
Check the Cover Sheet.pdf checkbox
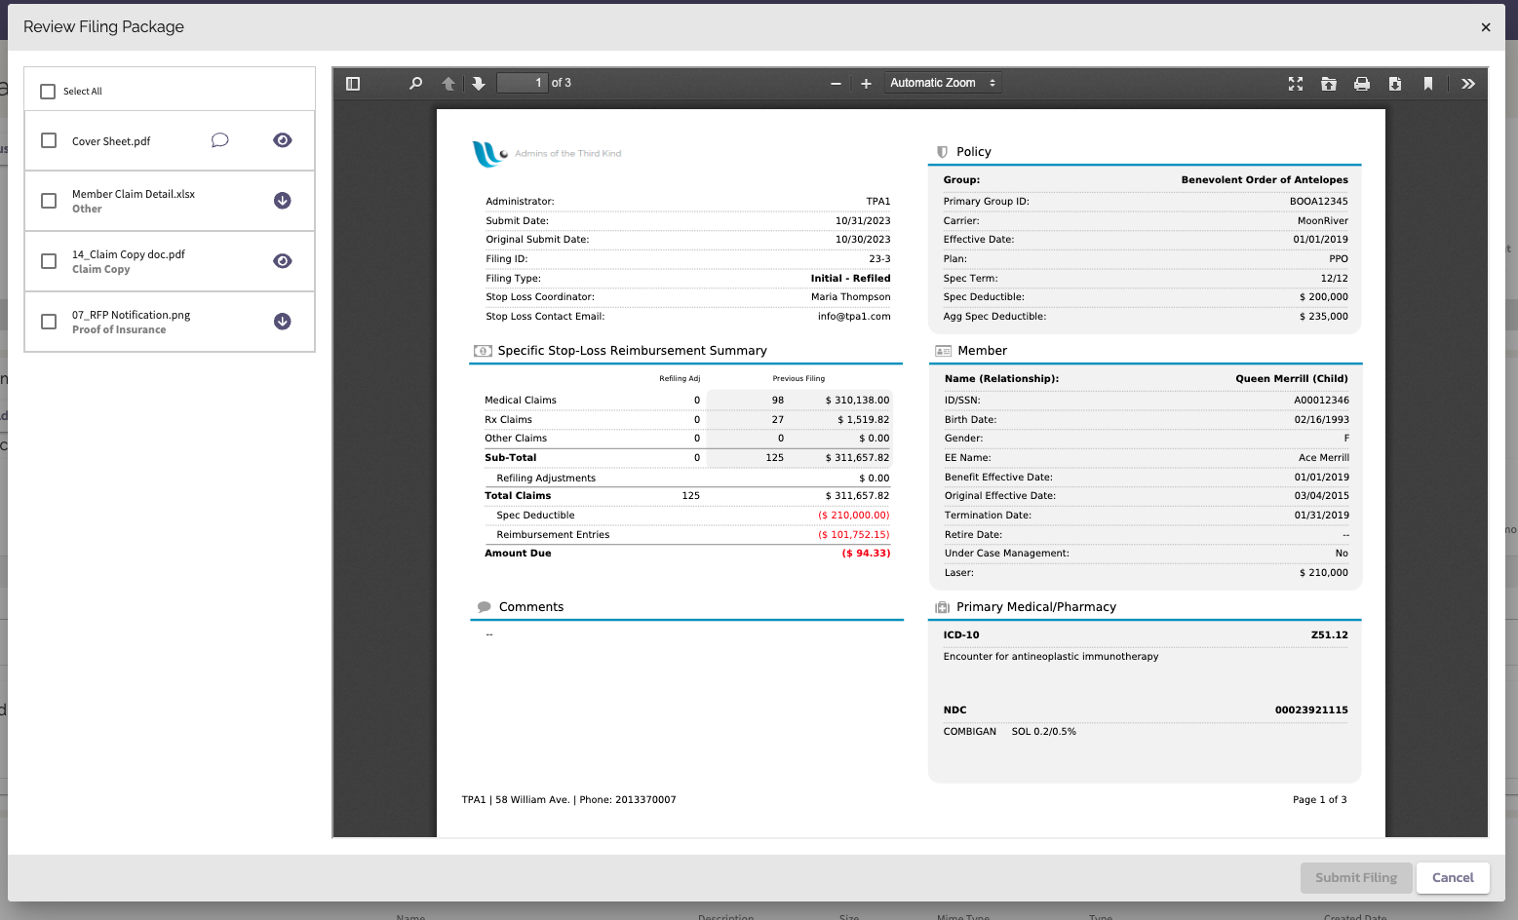point(48,139)
